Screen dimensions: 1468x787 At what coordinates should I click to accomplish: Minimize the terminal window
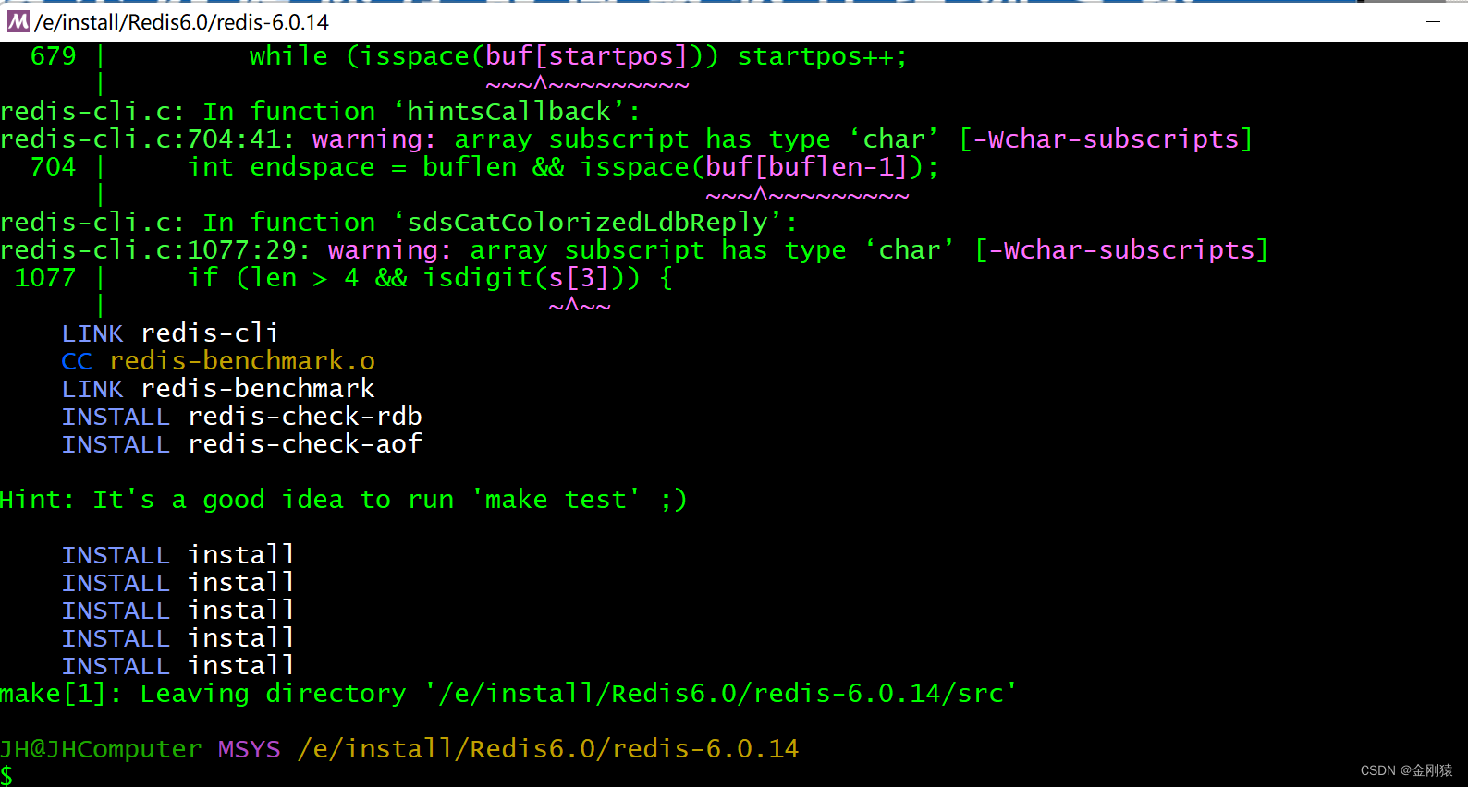(x=1434, y=21)
